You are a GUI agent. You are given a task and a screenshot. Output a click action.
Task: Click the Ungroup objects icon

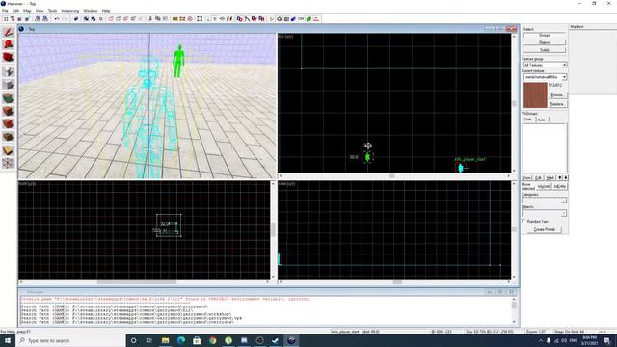94,19
